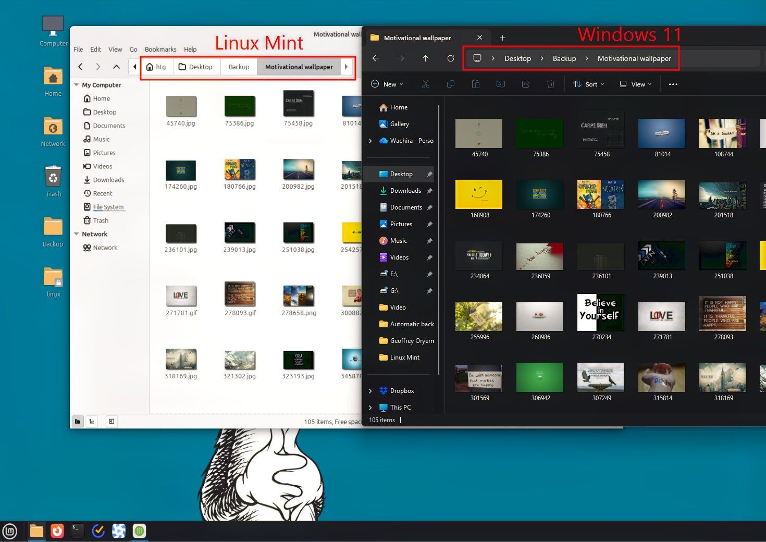Toggle Nemo's side pane visibility
Viewport: 766px width, 542px height.
(x=111, y=421)
